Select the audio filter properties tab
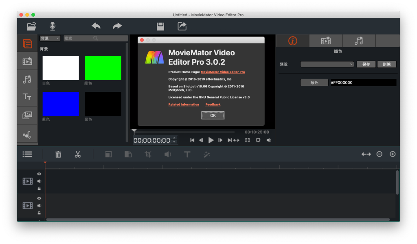The image size is (417, 244). pyautogui.click(x=359, y=41)
